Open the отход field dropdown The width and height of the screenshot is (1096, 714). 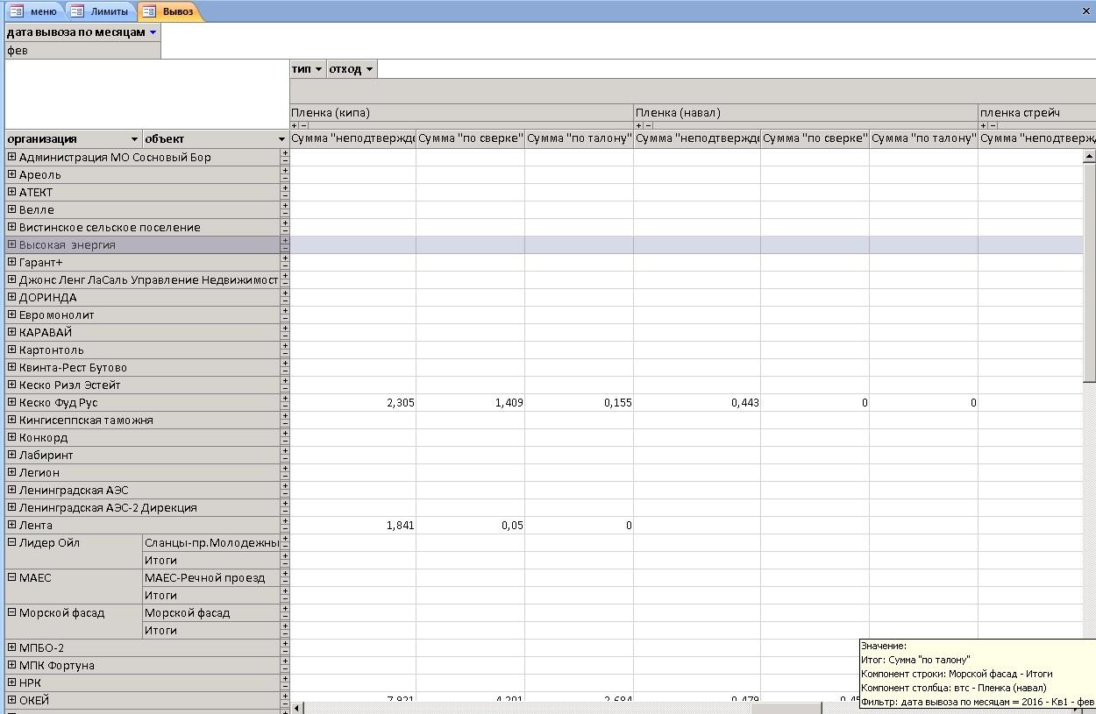point(369,69)
